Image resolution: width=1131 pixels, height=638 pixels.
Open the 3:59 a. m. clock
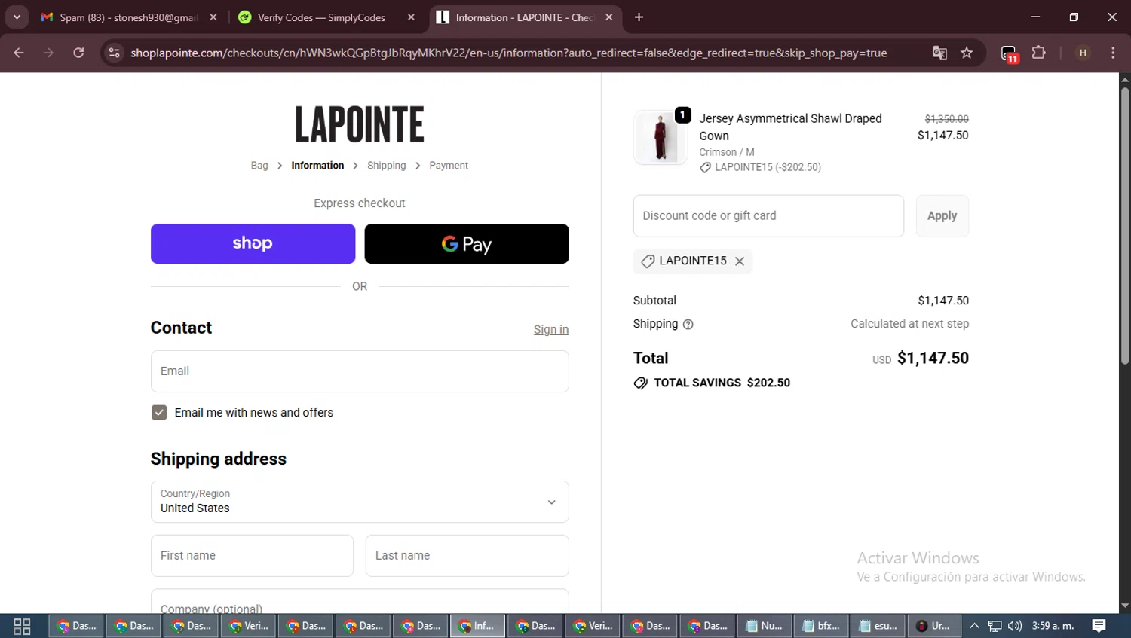[1053, 626]
